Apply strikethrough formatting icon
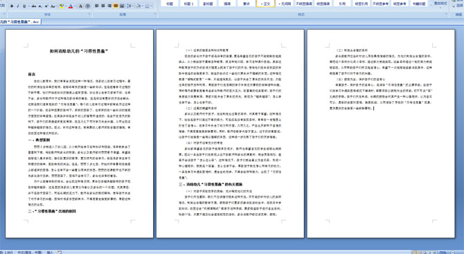The width and height of the screenshot is (464, 254). coord(34,6)
